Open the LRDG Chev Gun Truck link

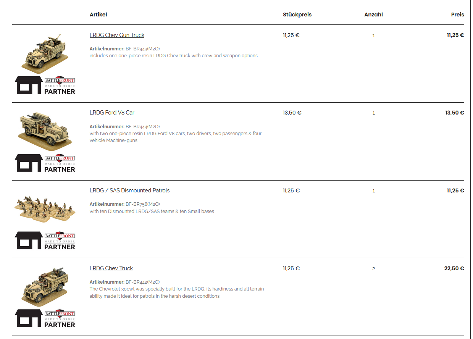pos(117,35)
